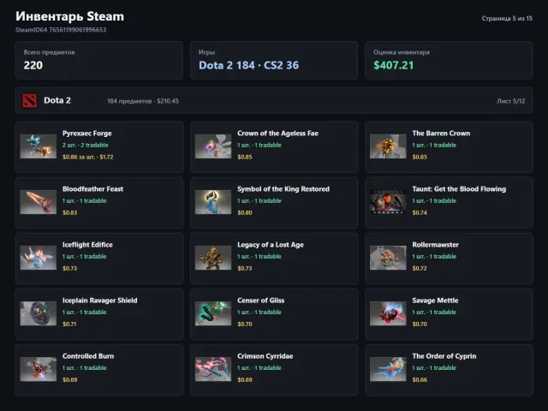Open the Iceplain Ravager Shield thumbnail

[x=39, y=313]
